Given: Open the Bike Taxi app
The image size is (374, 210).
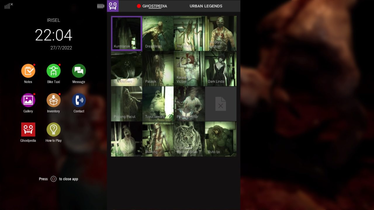Looking at the screenshot, I should coord(53,71).
